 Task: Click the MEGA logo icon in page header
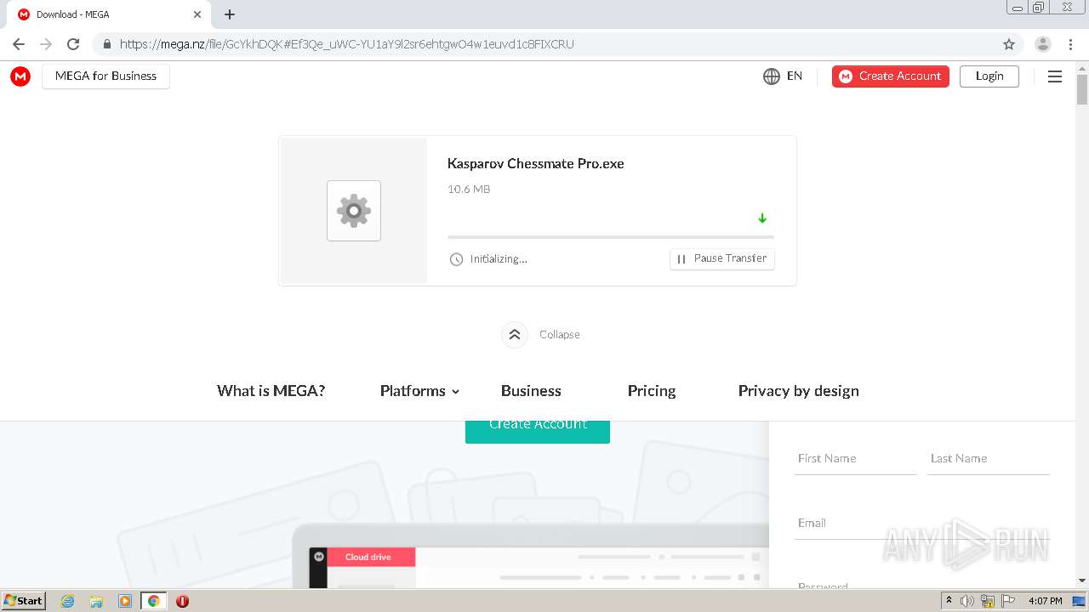click(x=20, y=76)
